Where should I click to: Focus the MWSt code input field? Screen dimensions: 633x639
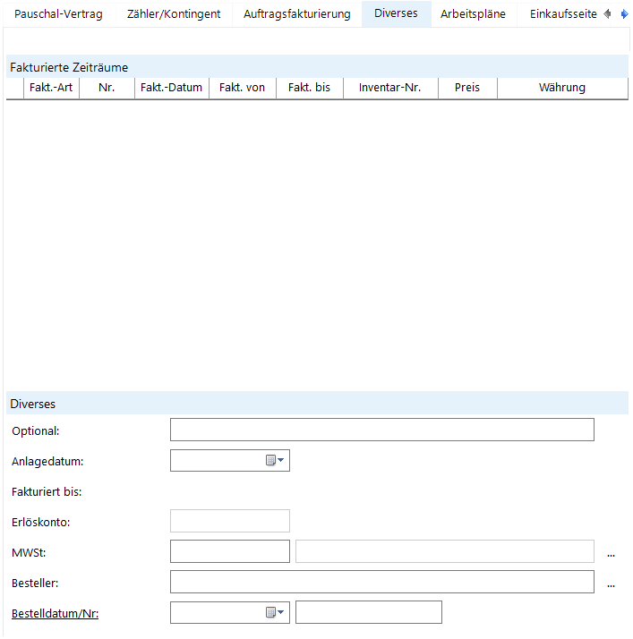pos(230,552)
